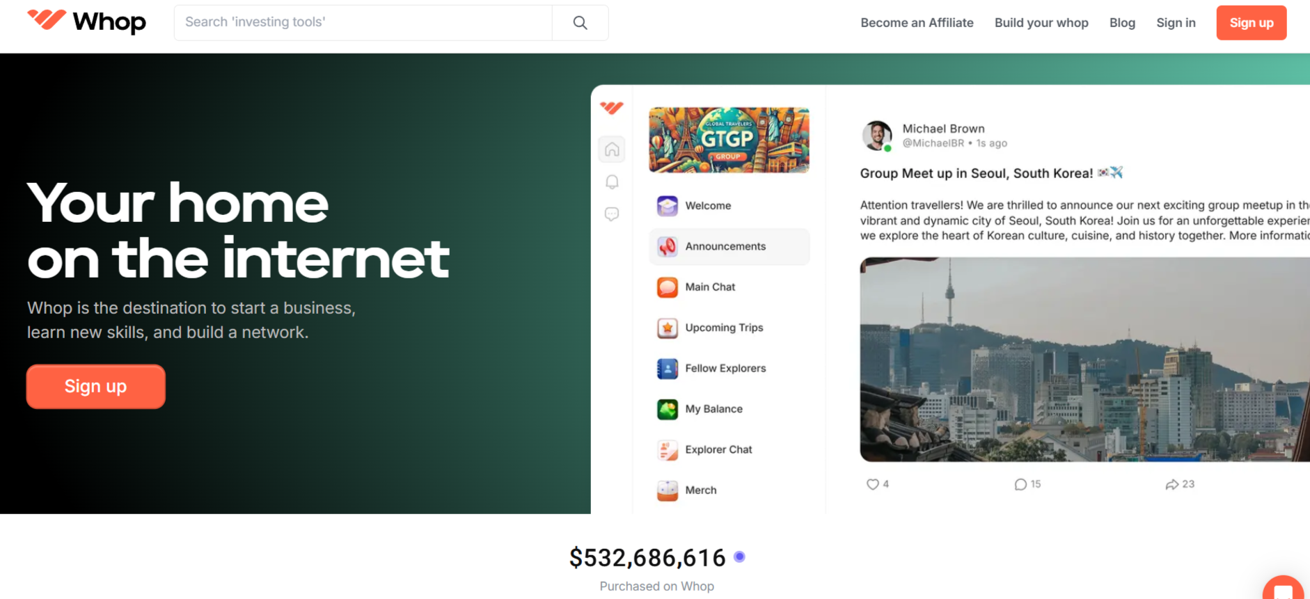
Task: Click the 'Purchased on Whop' caption
Action: tap(657, 586)
